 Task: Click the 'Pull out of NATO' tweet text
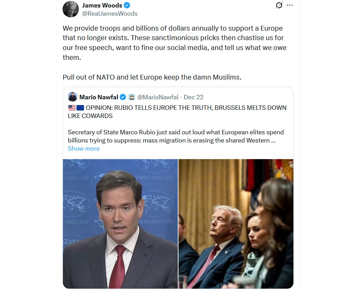pyautogui.click(x=152, y=78)
